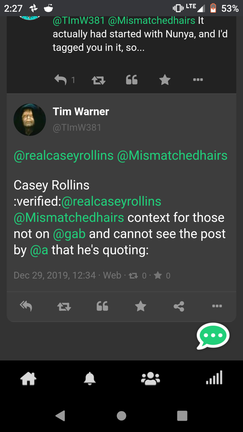Viewport: 243px width, 432px height.
Task: Quote Tim Warner's post
Action: coord(102,306)
